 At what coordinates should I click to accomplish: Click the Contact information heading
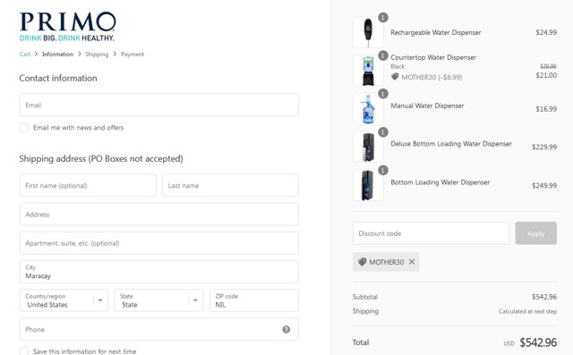(58, 78)
